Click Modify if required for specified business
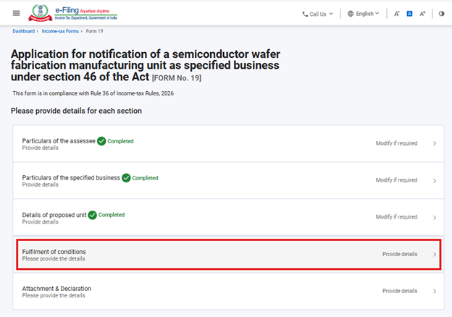The height and width of the screenshot is (317, 452). pyautogui.click(x=396, y=180)
